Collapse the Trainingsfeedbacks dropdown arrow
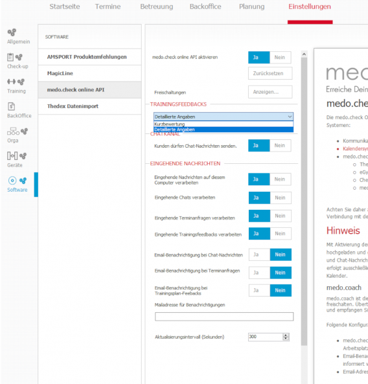Viewport: 368px width, 384px height. pyautogui.click(x=290, y=117)
